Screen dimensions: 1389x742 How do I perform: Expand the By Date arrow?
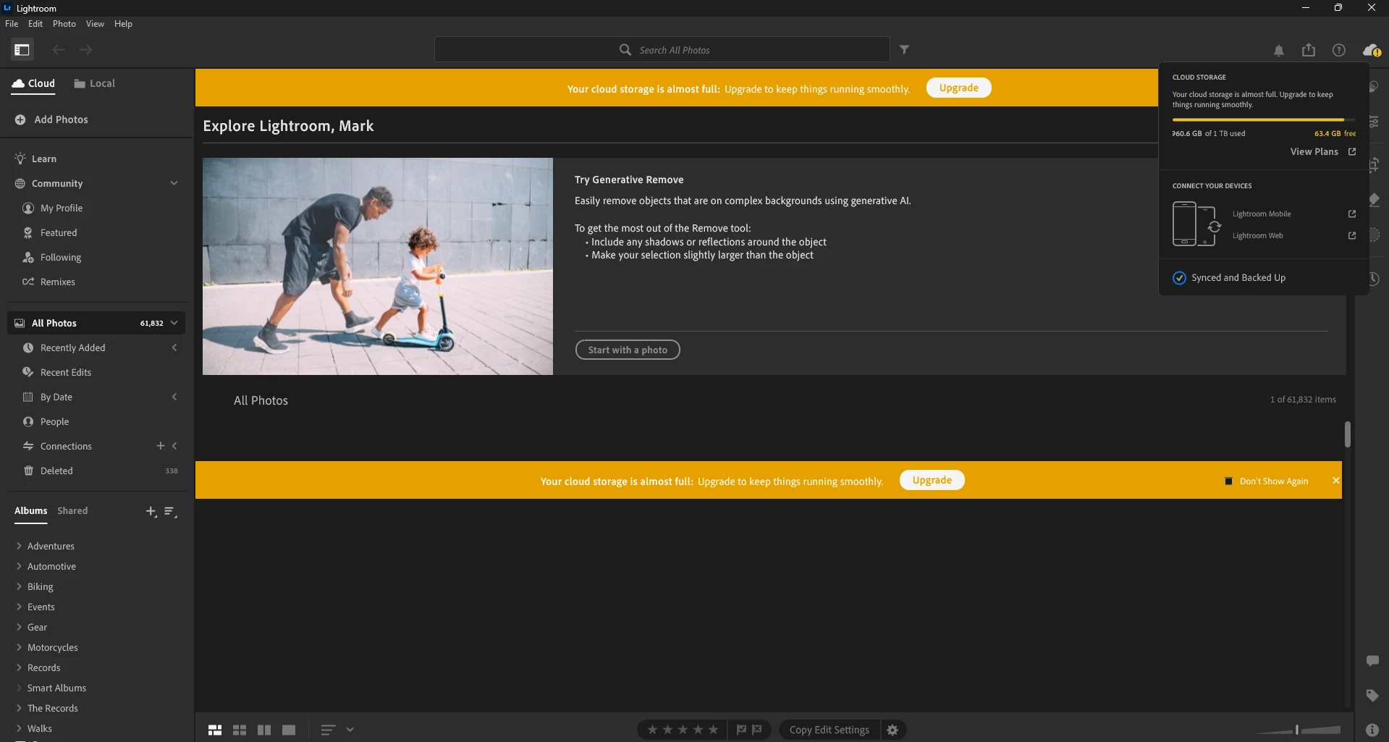174,397
